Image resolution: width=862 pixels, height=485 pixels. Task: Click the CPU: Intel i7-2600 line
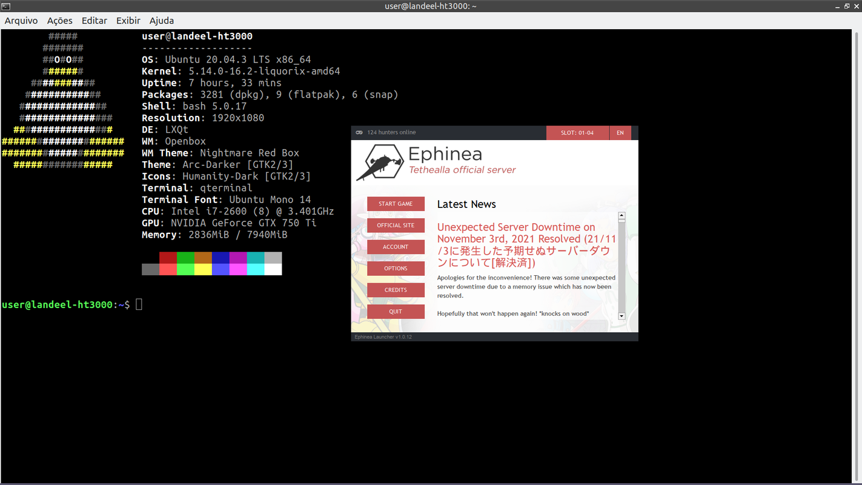click(x=237, y=211)
